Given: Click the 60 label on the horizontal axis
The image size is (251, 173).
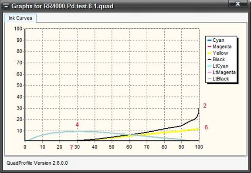Looking at the screenshot, I should [x=129, y=147].
